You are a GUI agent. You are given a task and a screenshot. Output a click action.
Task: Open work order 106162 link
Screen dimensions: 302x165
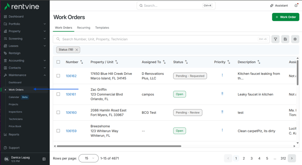(x=71, y=76)
